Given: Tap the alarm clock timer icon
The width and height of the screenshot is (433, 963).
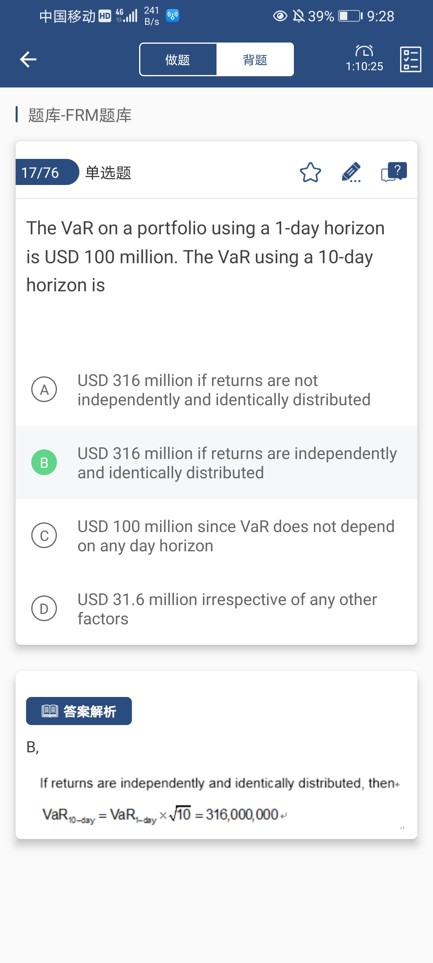Looking at the screenshot, I should [364, 52].
